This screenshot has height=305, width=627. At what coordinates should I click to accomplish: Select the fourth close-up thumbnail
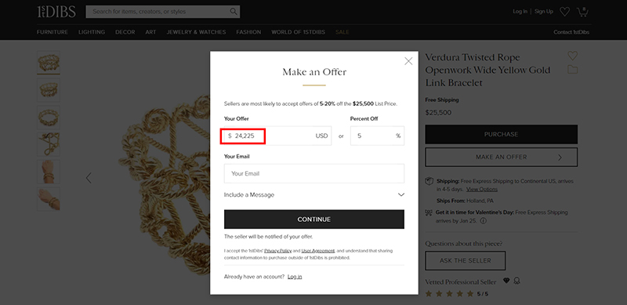tap(49, 144)
